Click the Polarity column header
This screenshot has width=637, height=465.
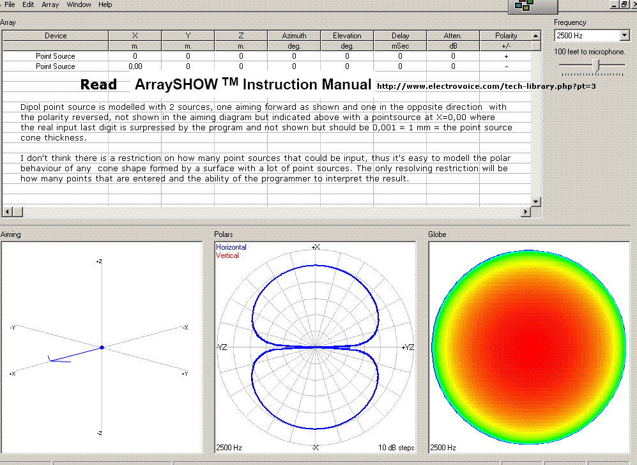tap(506, 36)
